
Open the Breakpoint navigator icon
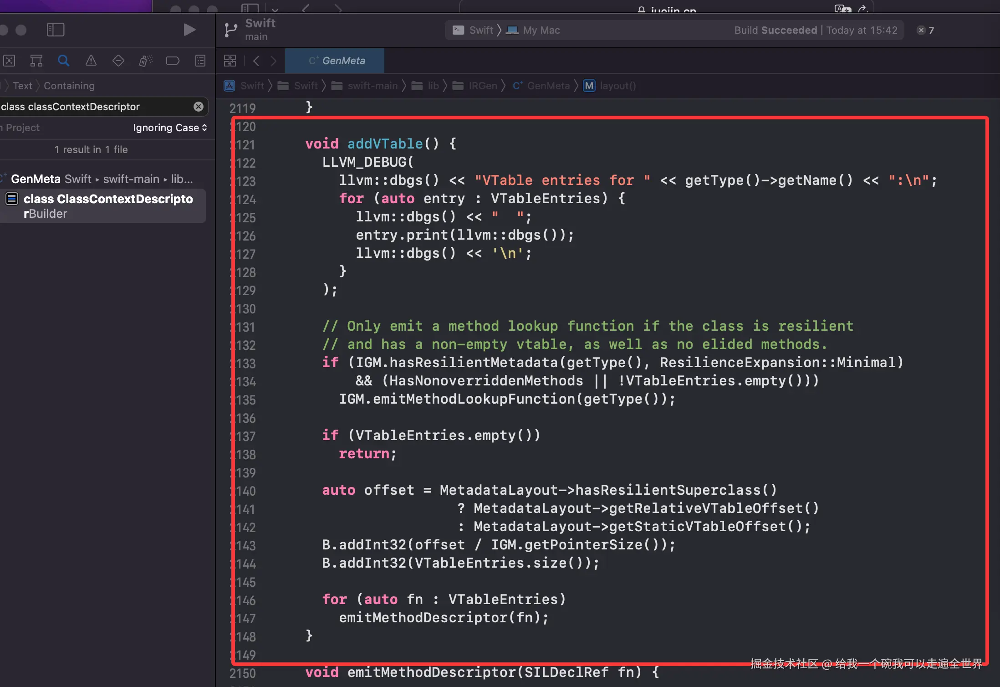(173, 61)
